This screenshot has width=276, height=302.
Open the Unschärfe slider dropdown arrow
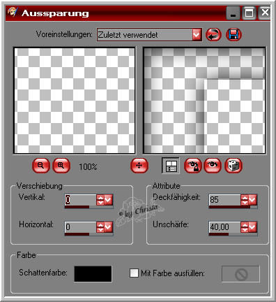pos(253,226)
